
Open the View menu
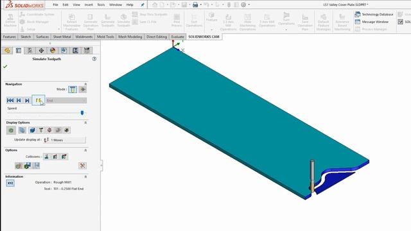[x=76, y=4]
